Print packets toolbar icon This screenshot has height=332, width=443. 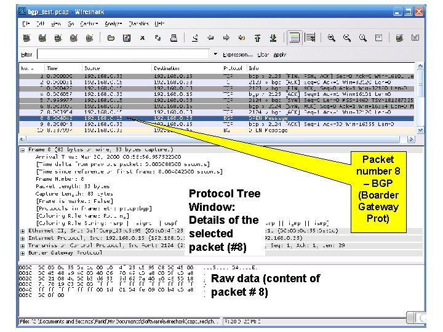coord(174,38)
